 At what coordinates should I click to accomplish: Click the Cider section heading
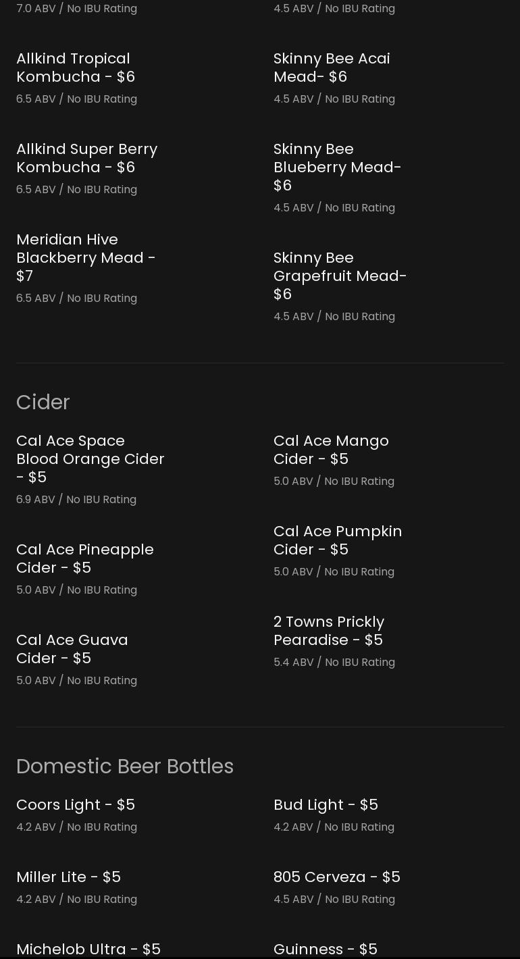43,403
